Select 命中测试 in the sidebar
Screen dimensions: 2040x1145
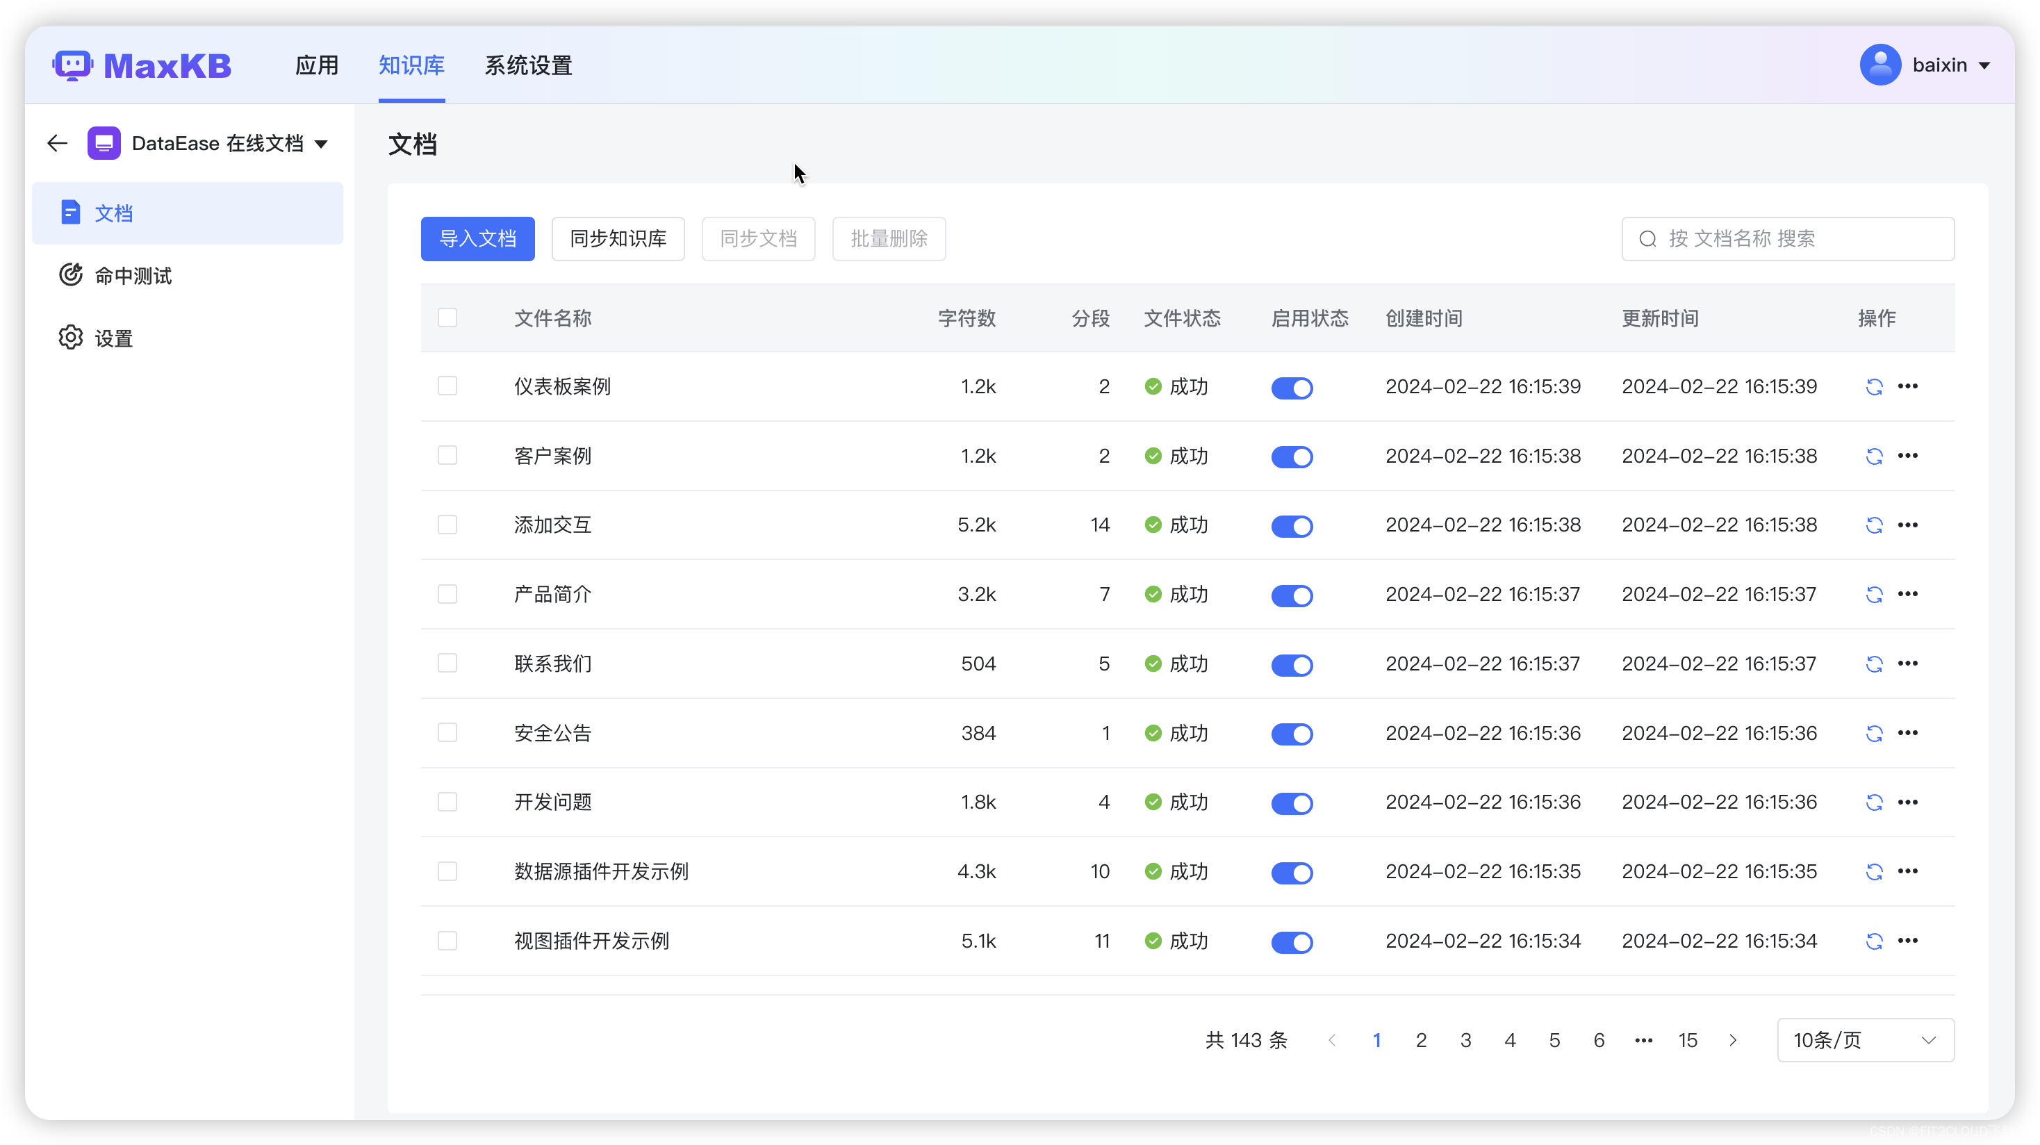pos(188,276)
